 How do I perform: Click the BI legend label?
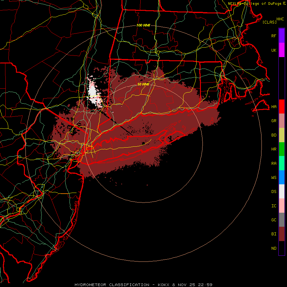[x=274, y=234]
